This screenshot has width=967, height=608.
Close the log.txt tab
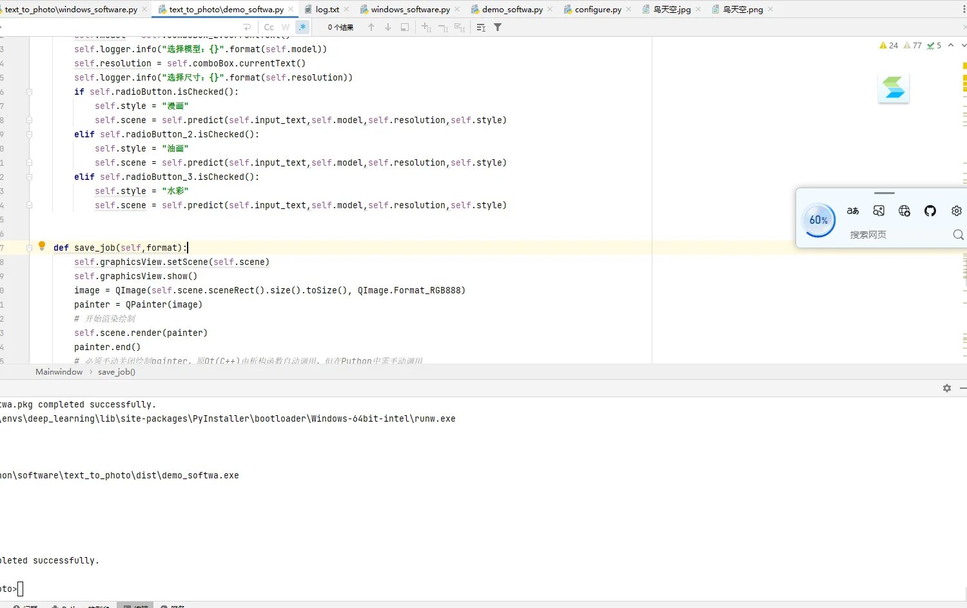click(347, 10)
